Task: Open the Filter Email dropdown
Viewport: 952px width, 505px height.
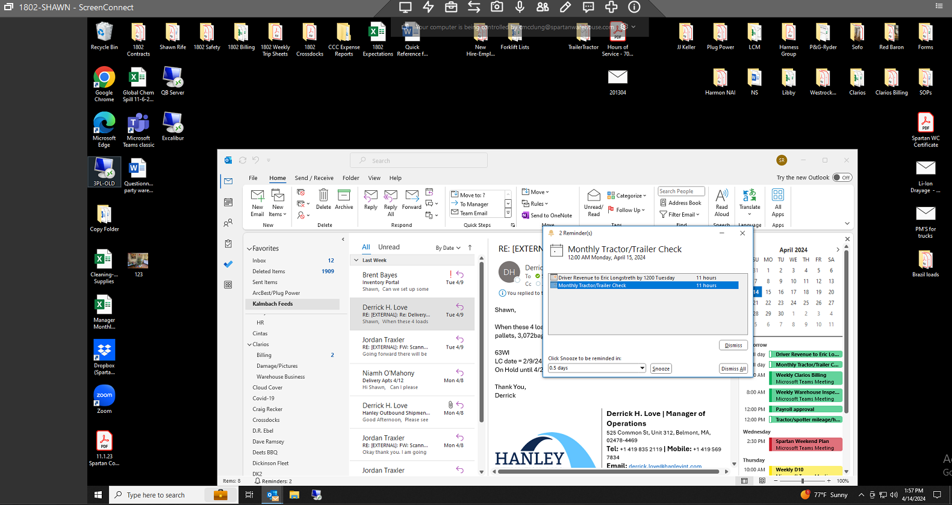Action: point(680,214)
